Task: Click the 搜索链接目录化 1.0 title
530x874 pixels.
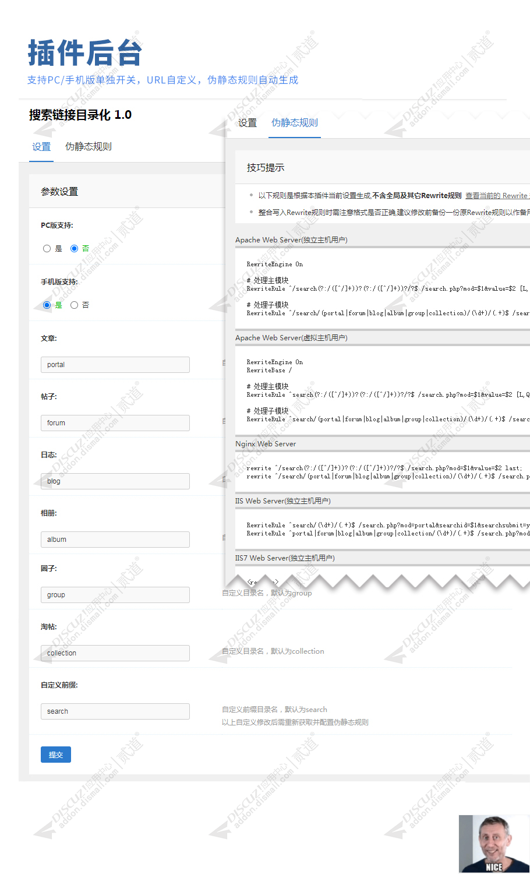Action: coord(80,115)
